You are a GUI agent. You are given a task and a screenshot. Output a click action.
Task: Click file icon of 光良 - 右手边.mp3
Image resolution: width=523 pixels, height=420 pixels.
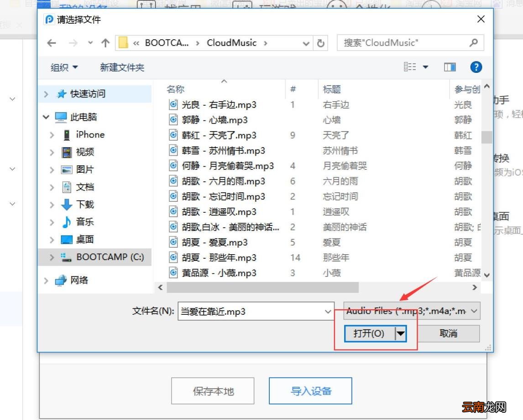pyautogui.click(x=173, y=104)
